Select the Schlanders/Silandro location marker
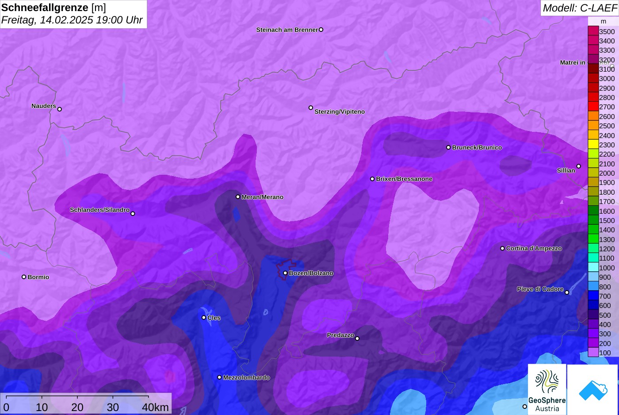Viewport: 619px width, 415px height. click(x=133, y=213)
